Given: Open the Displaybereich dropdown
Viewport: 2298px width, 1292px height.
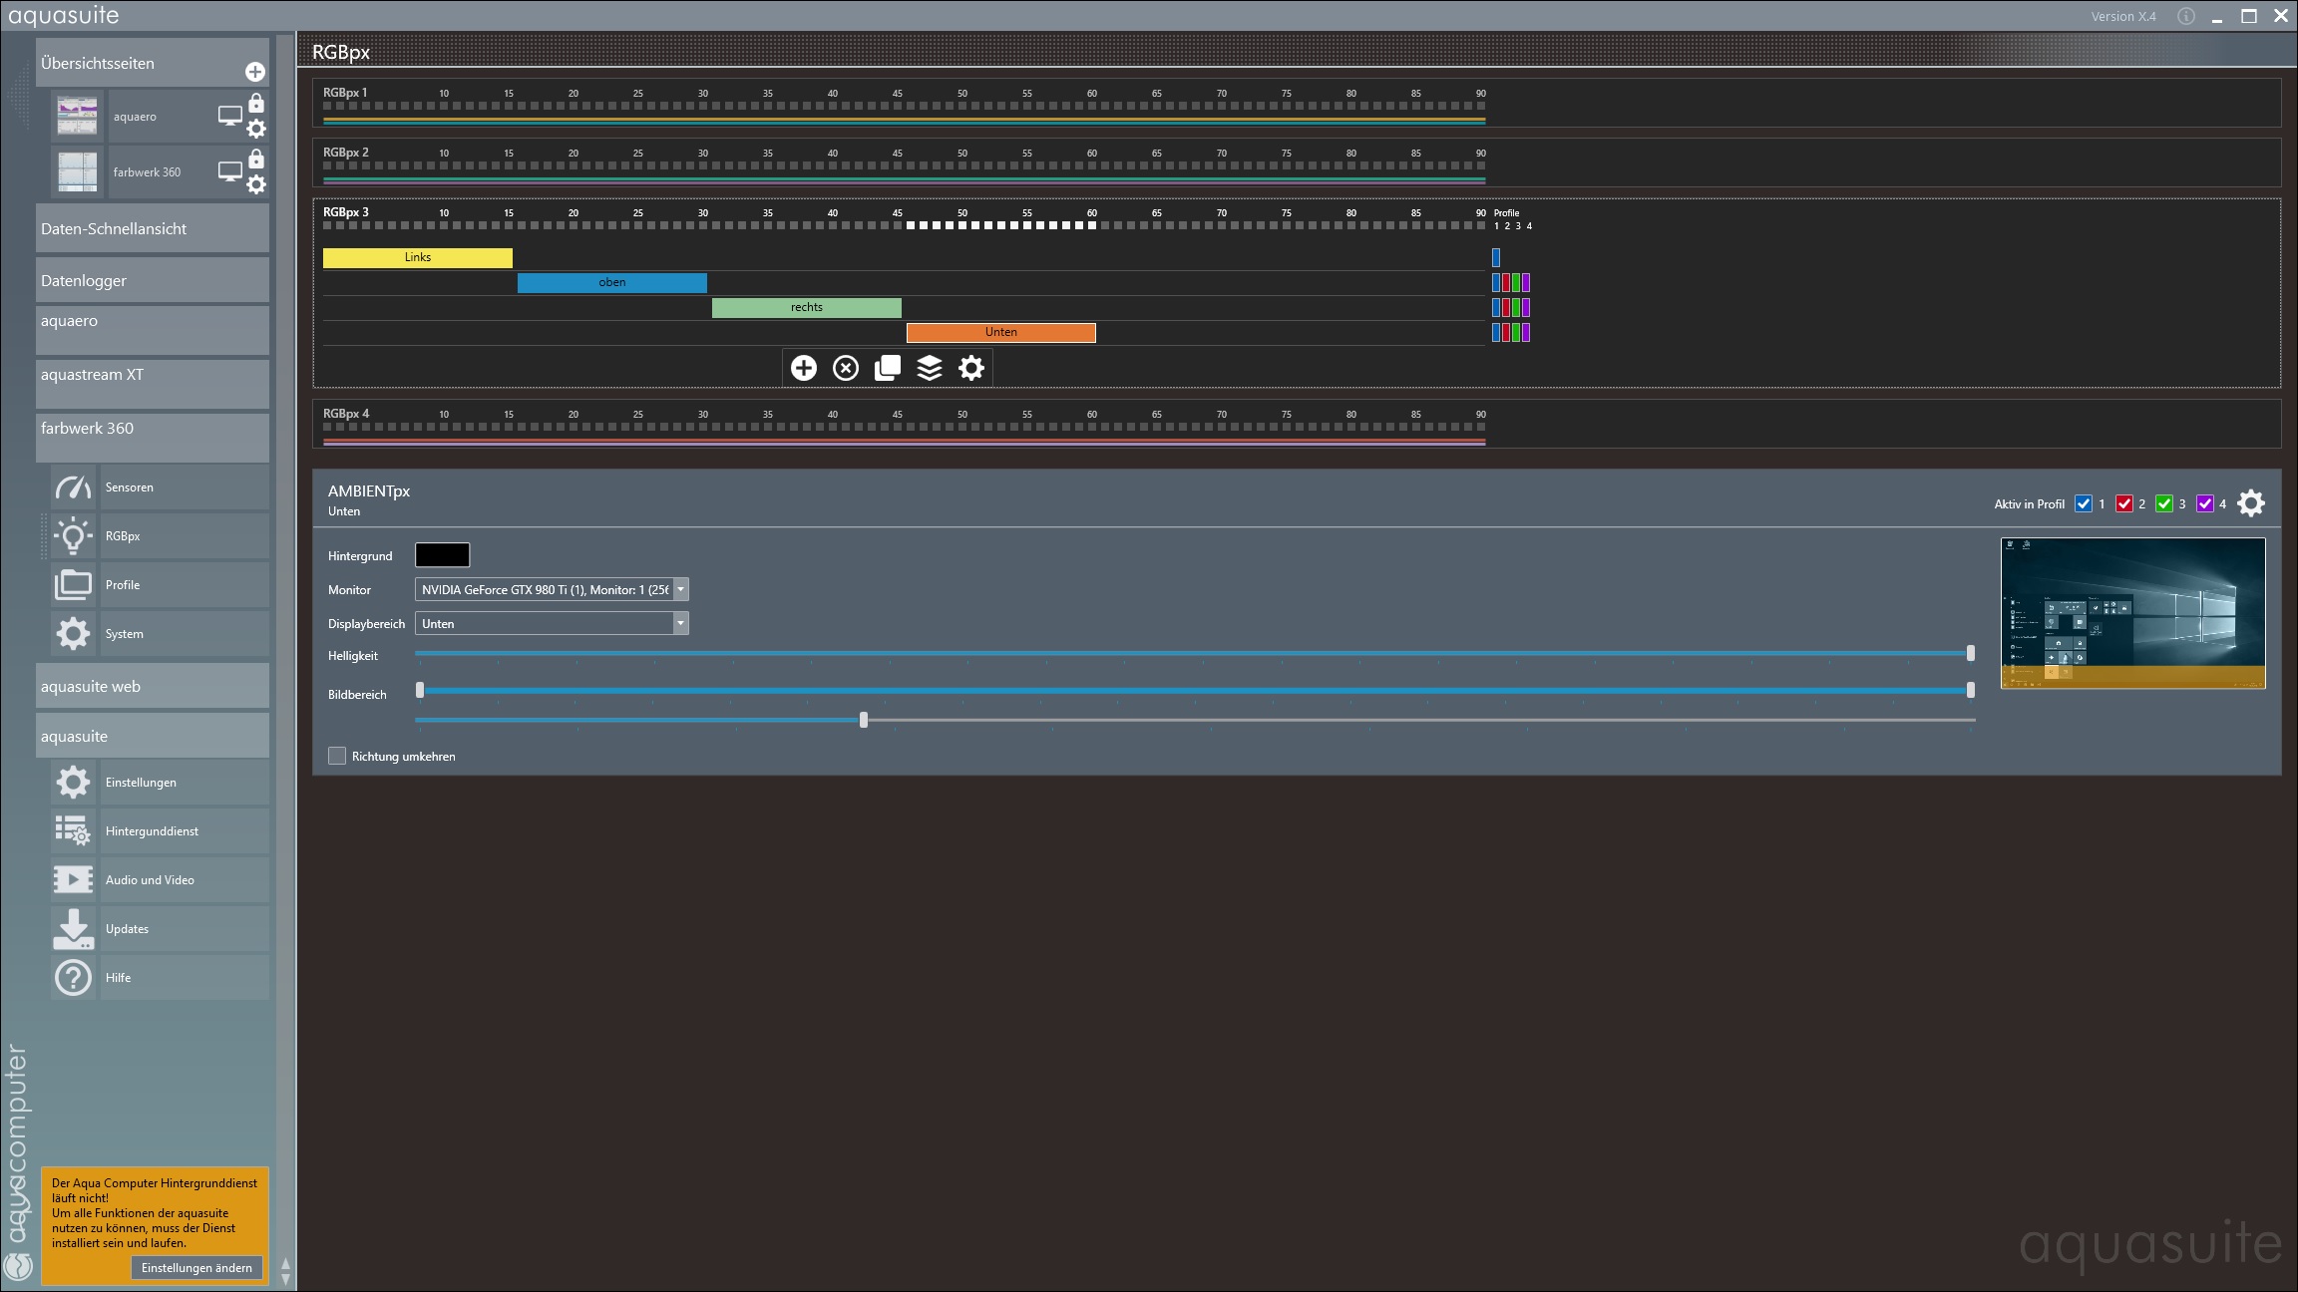Looking at the screenshot, I should pos(680,623).
